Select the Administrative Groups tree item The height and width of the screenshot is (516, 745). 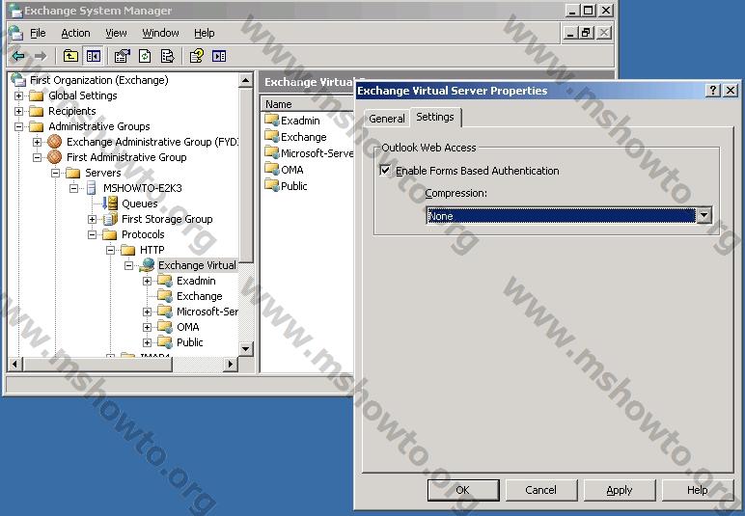click(x=98, y=126)
